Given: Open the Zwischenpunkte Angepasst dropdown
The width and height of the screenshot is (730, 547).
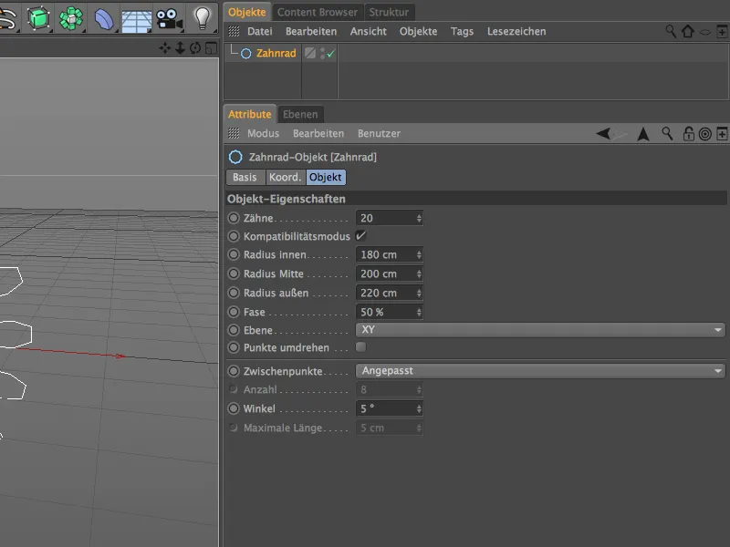Looking at the screenshot, I should pyautogui.click(x=540, y=371).
